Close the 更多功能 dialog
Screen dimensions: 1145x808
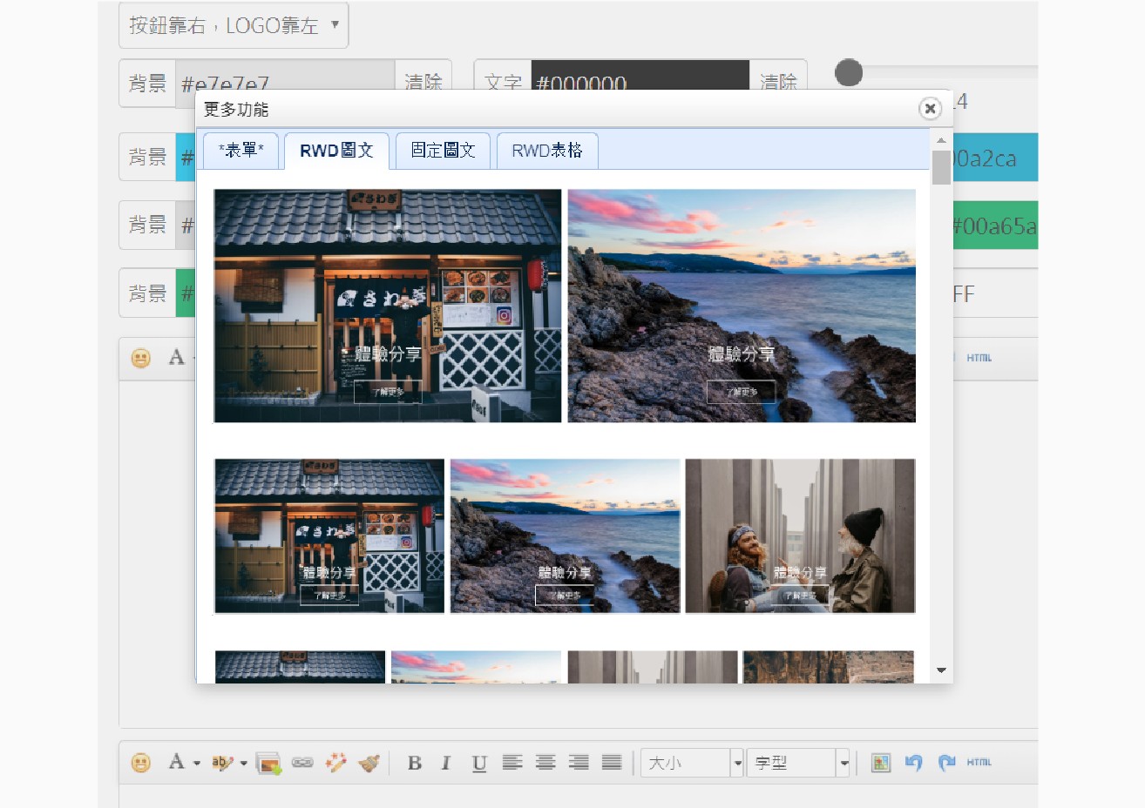[930, 108]
